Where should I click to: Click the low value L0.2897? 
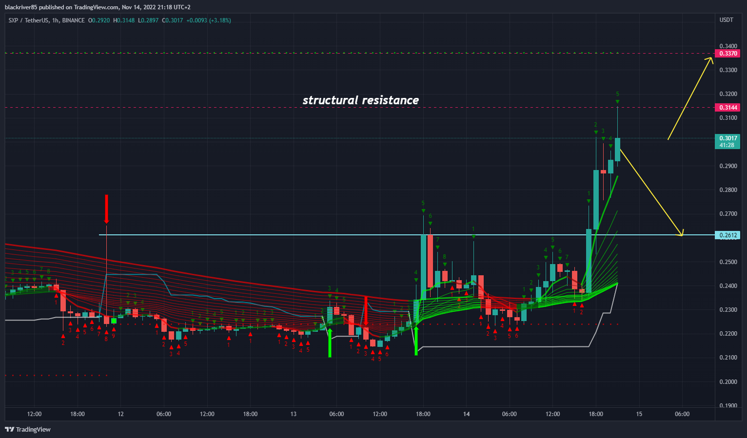148,20
